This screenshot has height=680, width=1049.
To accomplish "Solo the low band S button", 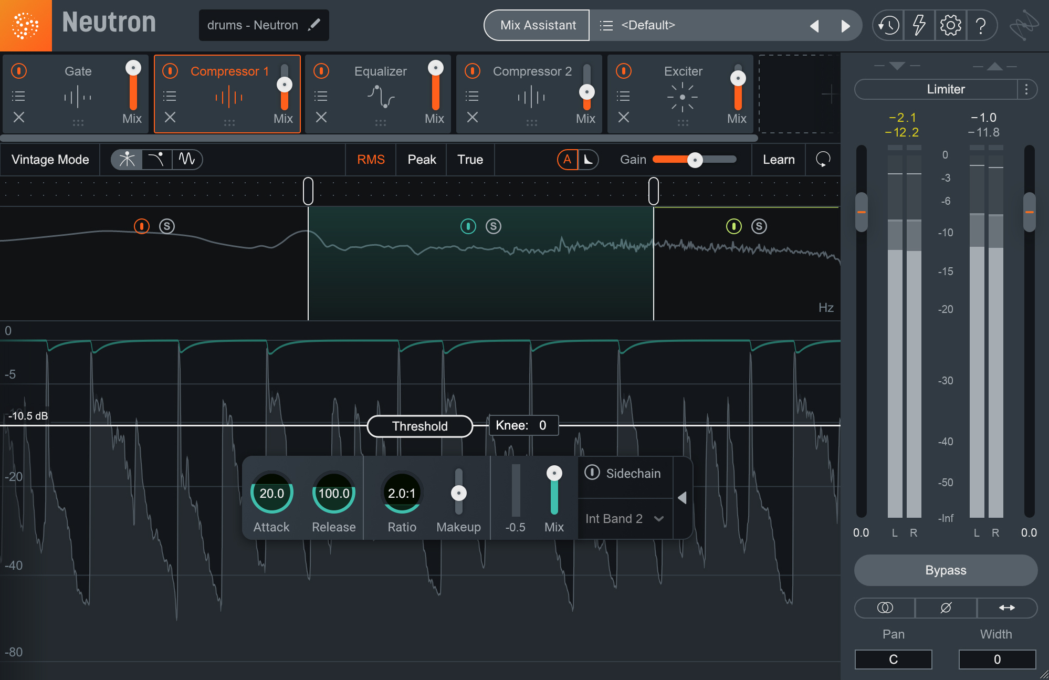I will coord(167,226).
